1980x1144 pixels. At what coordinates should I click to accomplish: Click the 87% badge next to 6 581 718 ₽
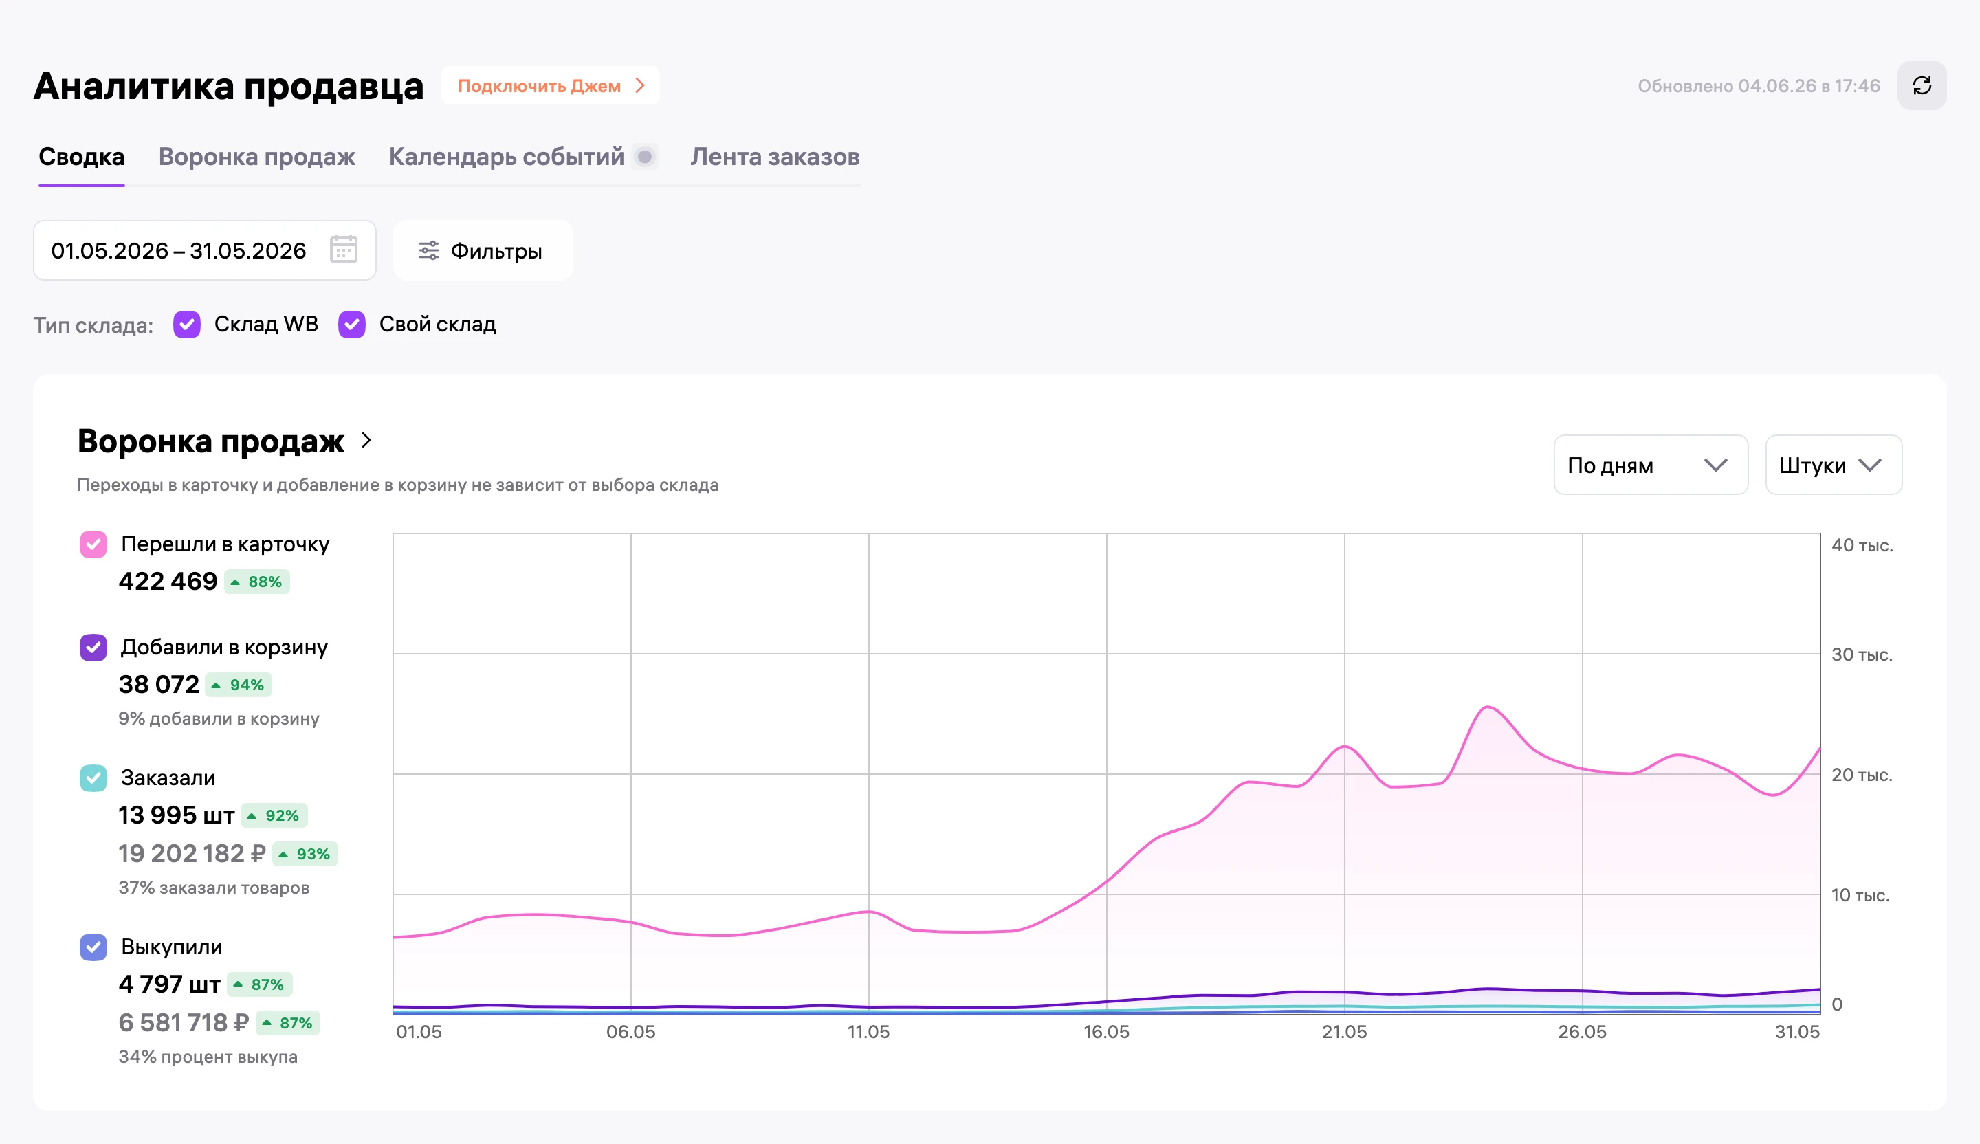tap(288, 1023)
